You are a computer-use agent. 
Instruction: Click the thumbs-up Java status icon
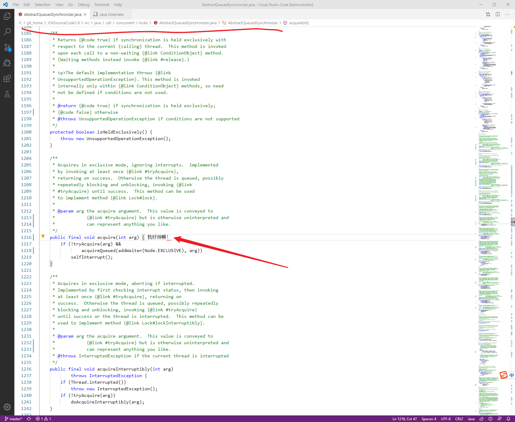click(481, 419)
